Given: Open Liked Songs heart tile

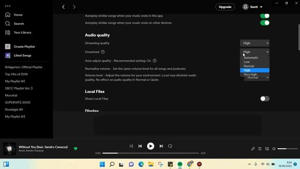Looking at the screenshot, I should click(x=7, y=55).
